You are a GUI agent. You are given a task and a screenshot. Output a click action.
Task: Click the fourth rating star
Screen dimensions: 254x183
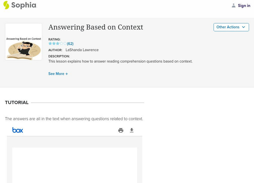(62, 44)
